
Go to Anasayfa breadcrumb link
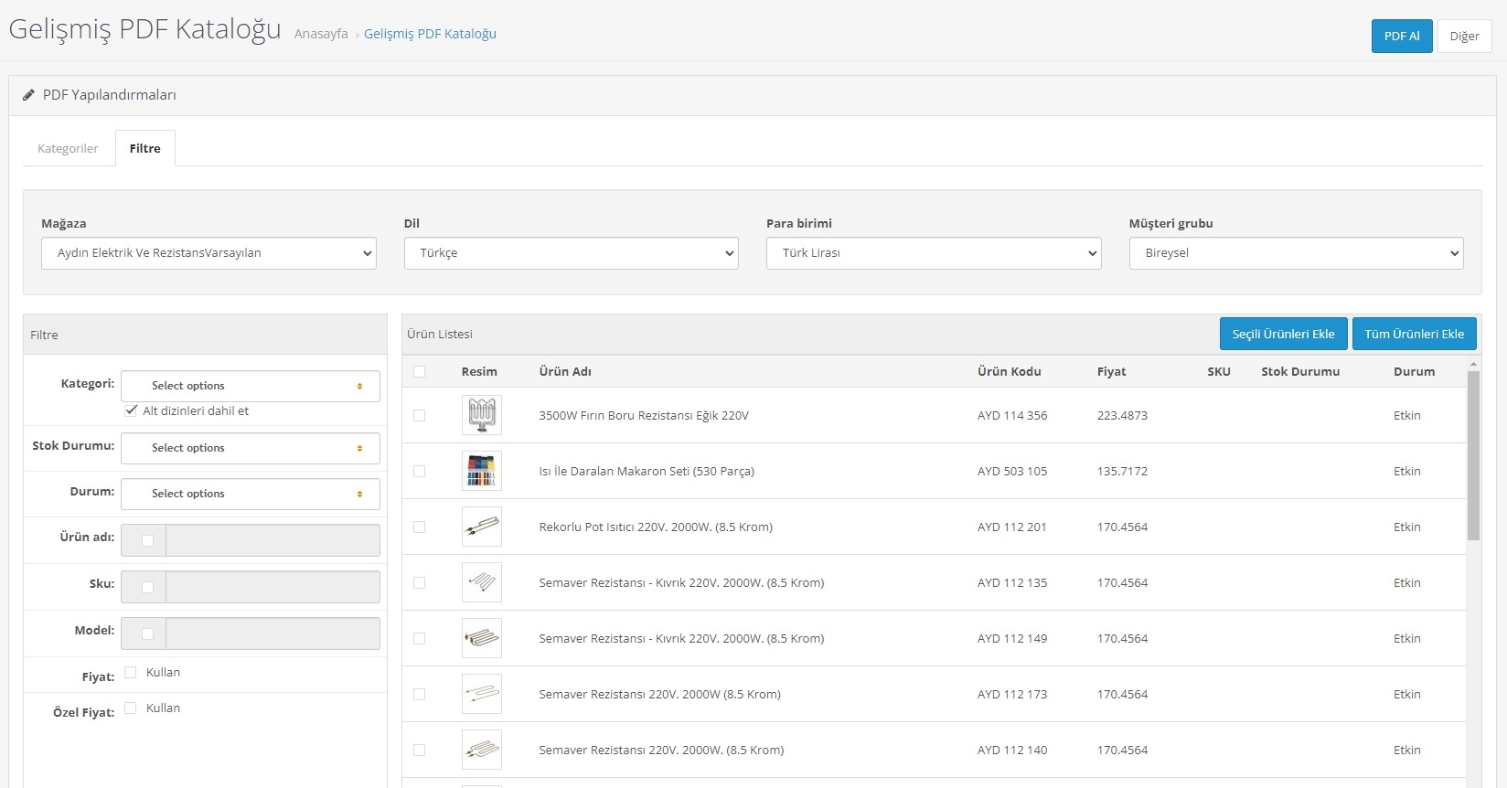tap(321, 34)
